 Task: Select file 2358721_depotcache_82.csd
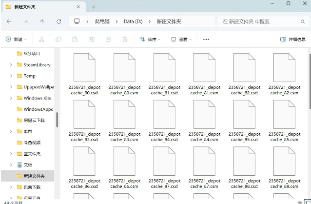244,74
